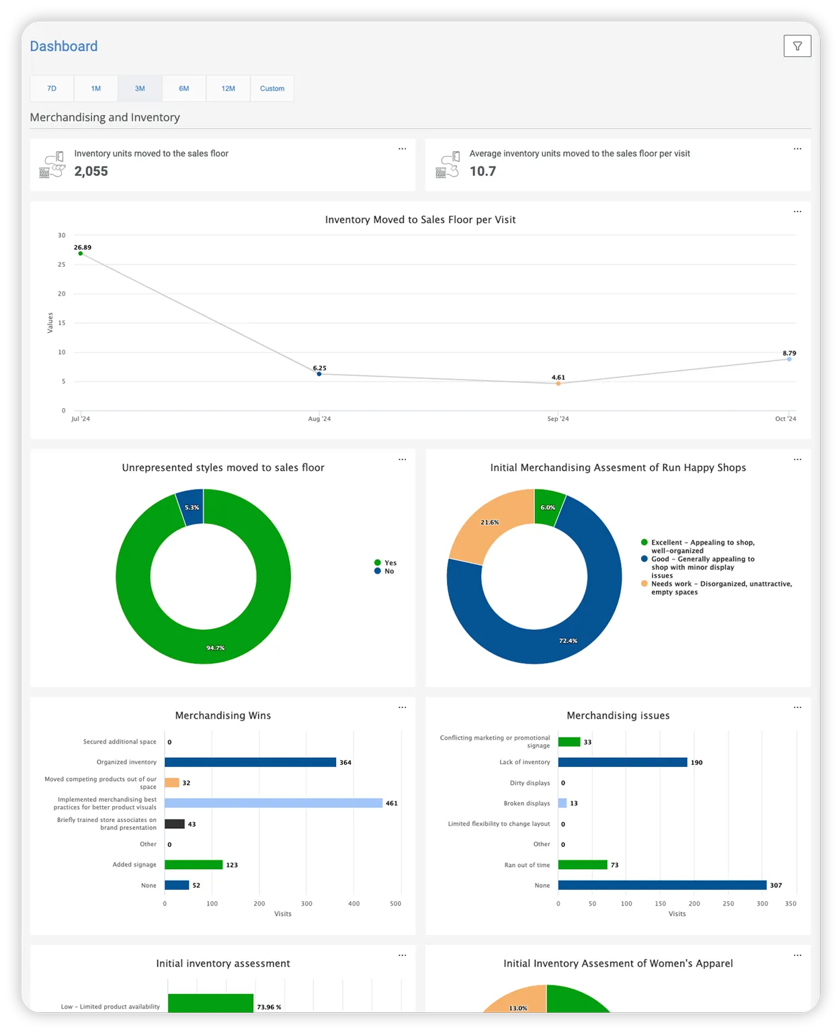
Task: Click the Broken displays bar 13
Action: point(562,803)
